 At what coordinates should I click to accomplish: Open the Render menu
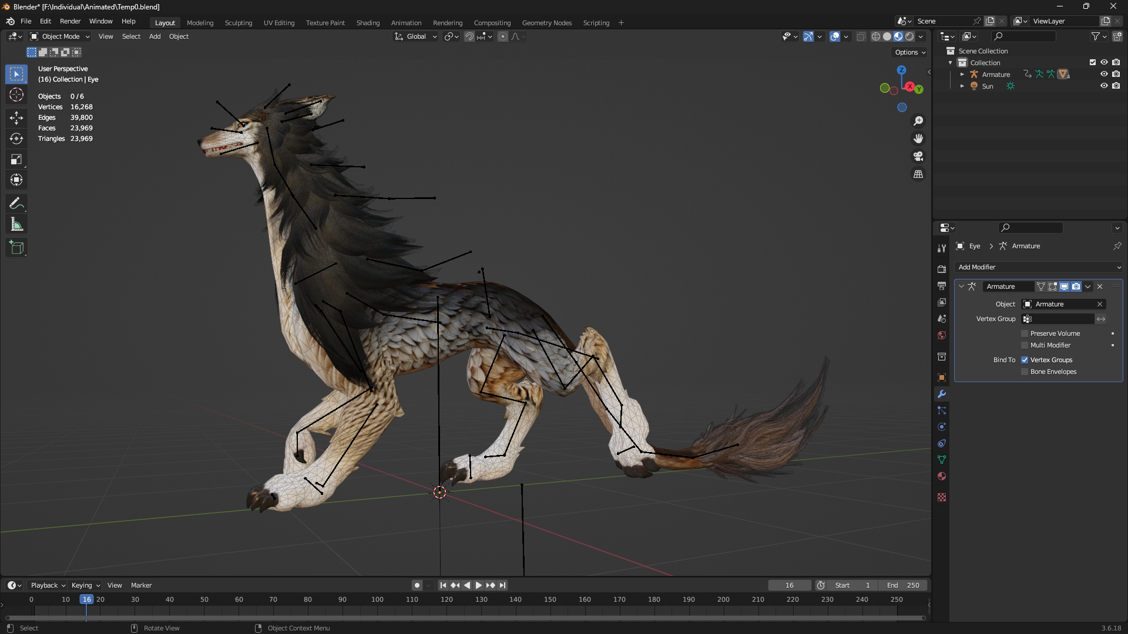point(70,21)
